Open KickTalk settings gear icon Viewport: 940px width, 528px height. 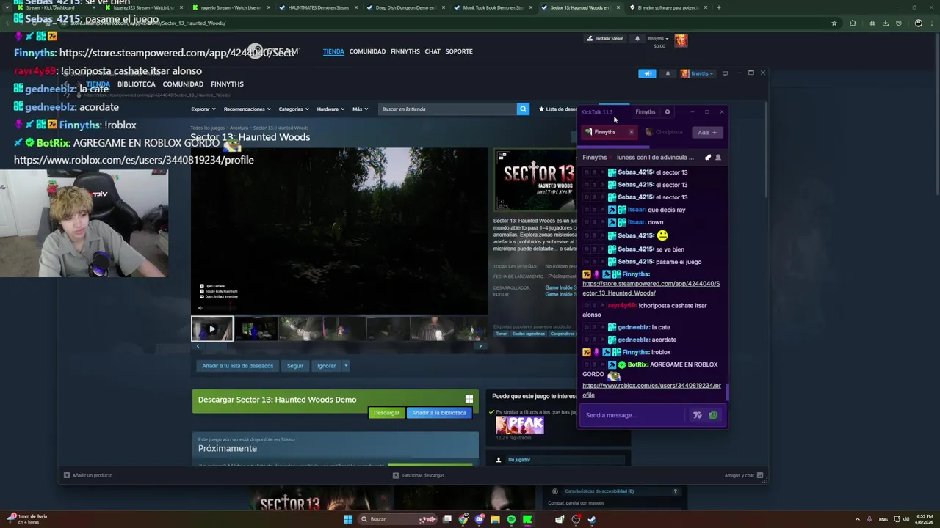(668, 112)
